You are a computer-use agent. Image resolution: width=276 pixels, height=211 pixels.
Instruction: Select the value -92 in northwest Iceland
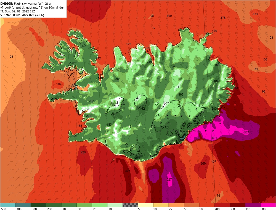tap(117, 79)
